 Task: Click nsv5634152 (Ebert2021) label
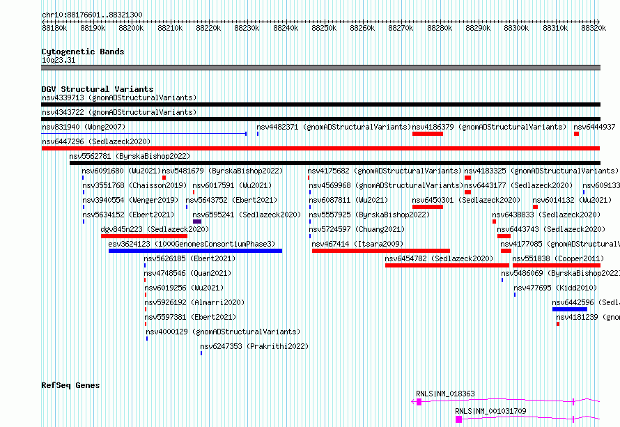click(128, 215)
